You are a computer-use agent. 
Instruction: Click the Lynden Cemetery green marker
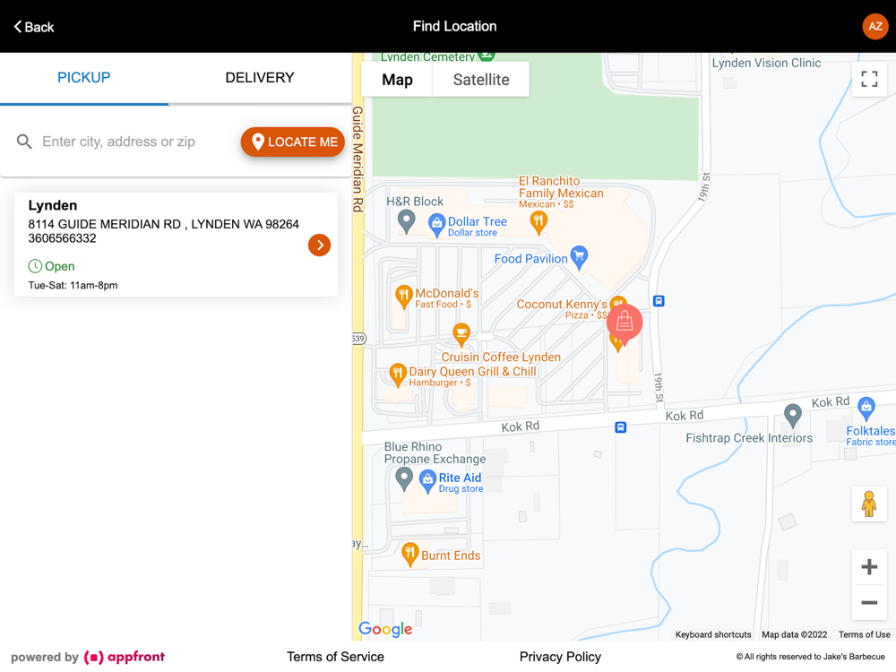487,56
